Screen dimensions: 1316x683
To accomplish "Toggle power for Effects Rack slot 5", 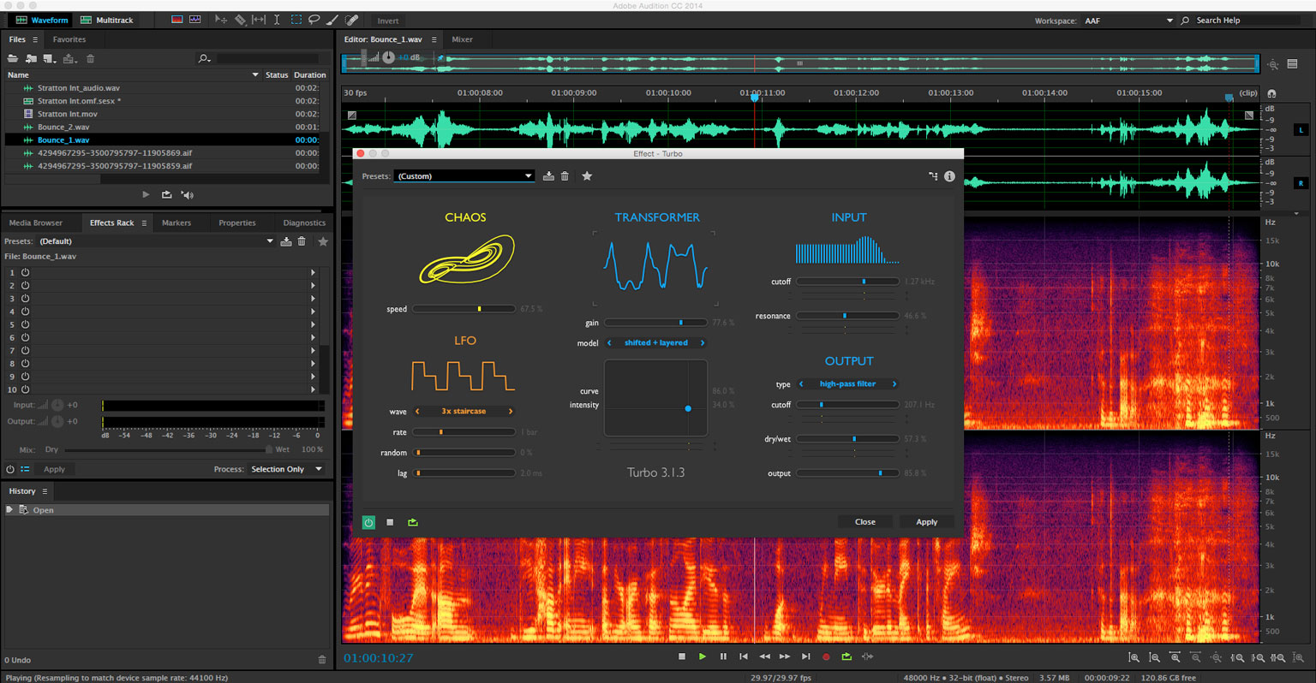I will 25,324.
